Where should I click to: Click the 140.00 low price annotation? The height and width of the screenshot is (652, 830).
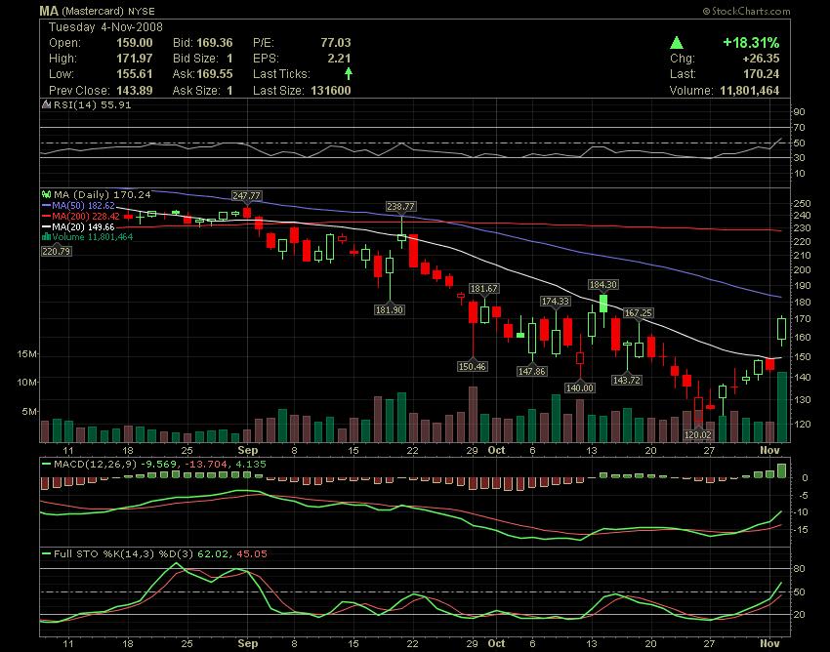(x=580, y=387)
